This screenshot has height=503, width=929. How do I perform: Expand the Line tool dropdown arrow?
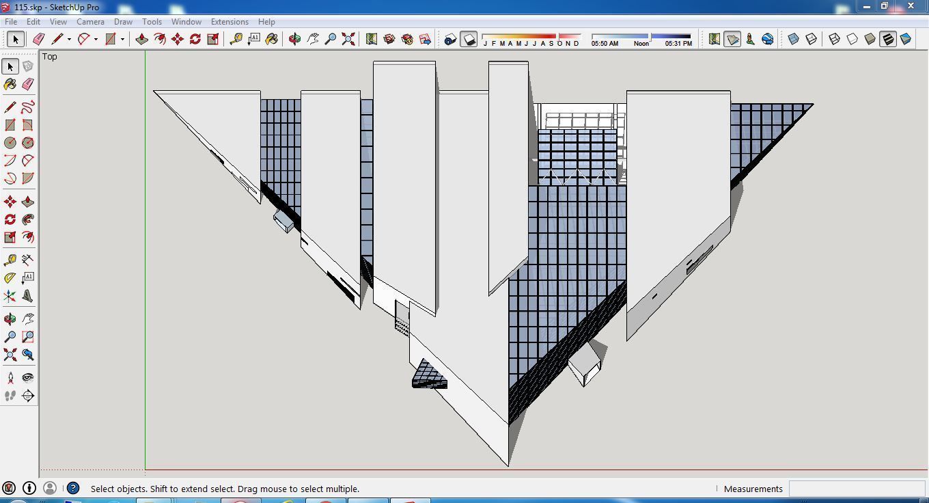[x=69, y=40]
